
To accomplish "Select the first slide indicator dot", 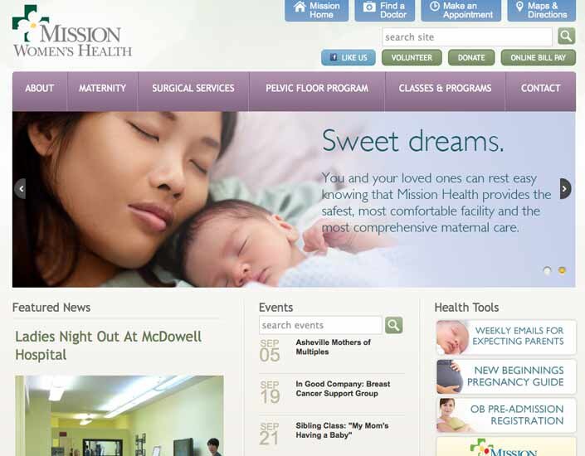I will 548,270.
